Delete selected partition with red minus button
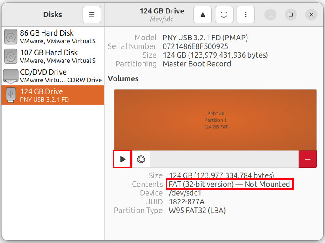325x243 pixels. click(x=308, y=159)
